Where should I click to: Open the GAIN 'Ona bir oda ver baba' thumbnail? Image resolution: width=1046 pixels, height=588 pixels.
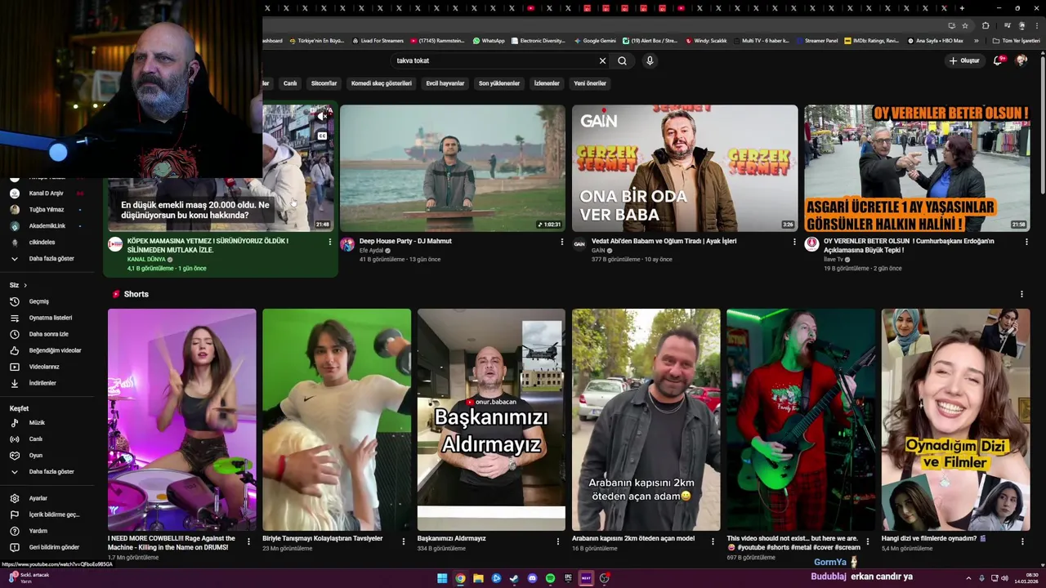[x=685, y=168]
